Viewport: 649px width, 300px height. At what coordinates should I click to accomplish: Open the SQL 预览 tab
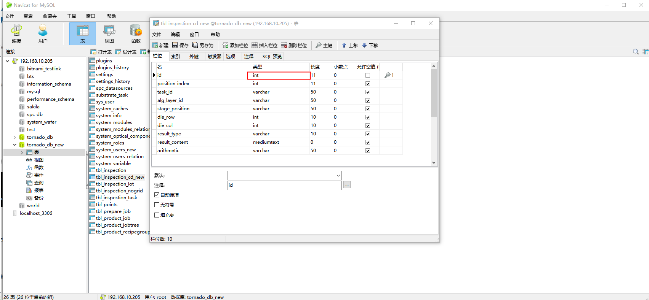click(x=272, y=57)
